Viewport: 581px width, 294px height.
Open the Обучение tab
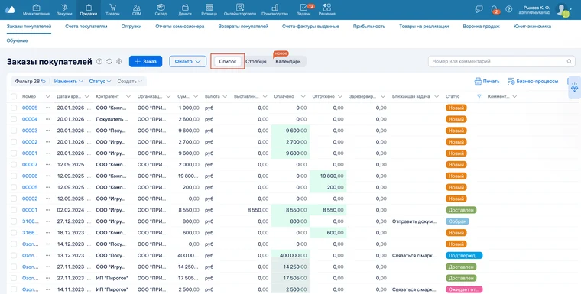pos(17,40)
